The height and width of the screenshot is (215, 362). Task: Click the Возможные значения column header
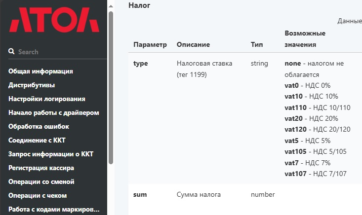coord(305,39)
